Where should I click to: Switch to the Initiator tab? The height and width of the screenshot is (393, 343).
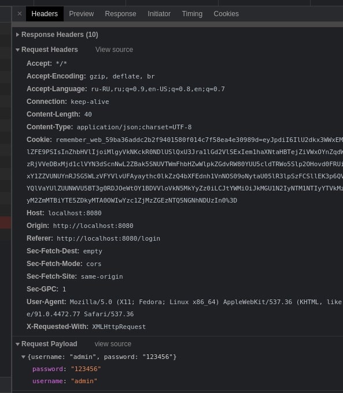coord(159,14)
